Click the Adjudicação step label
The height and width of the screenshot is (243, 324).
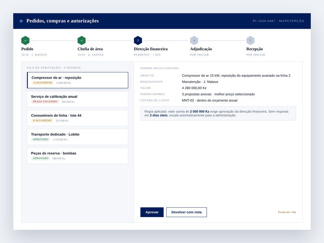point(201,49)
